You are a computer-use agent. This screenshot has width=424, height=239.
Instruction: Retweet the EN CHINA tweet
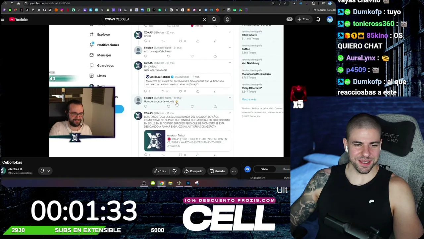tap(163, 91)
